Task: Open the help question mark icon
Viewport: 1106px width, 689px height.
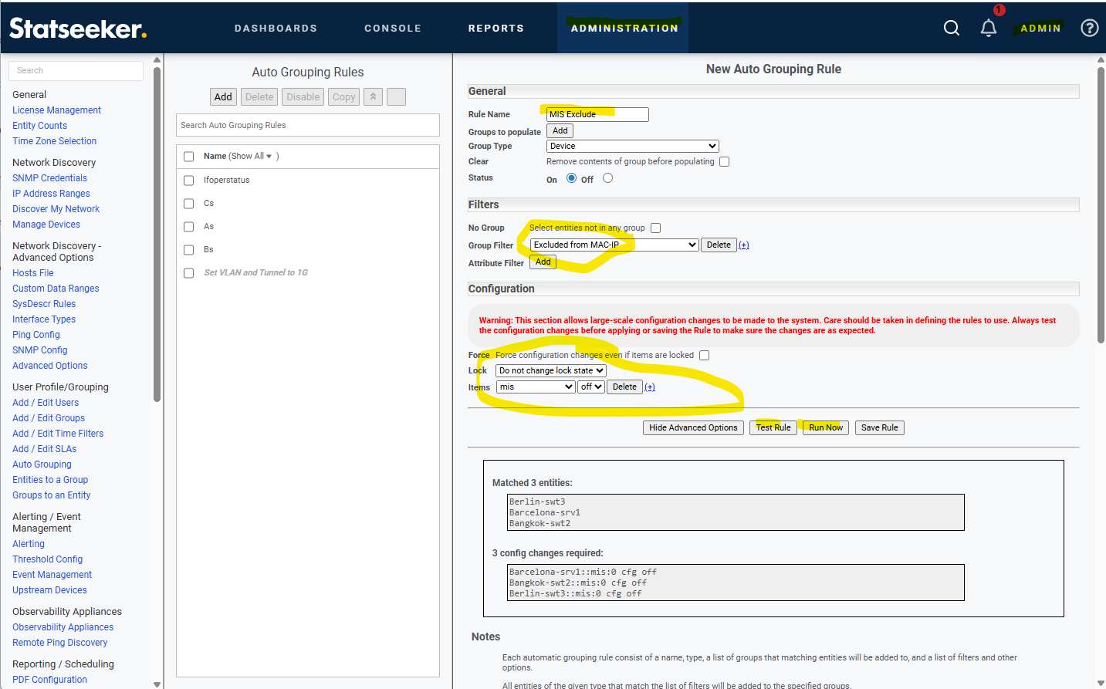Action: 1089,28
